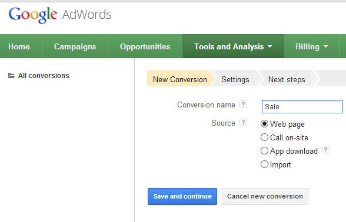This screenshot has height=222, width=346.
Task: Expand the Billing menu dropdown arrow
Action: pyautogui.click(x=325, y=47)
